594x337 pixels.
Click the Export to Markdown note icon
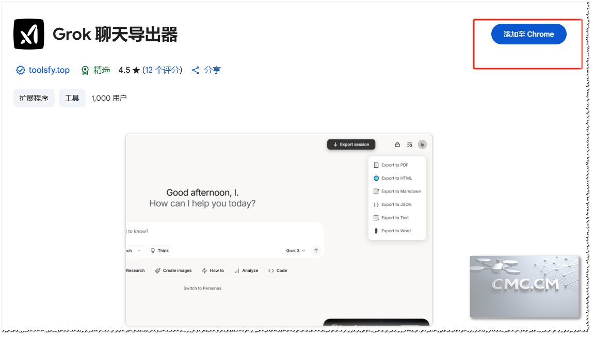(376, 191)
